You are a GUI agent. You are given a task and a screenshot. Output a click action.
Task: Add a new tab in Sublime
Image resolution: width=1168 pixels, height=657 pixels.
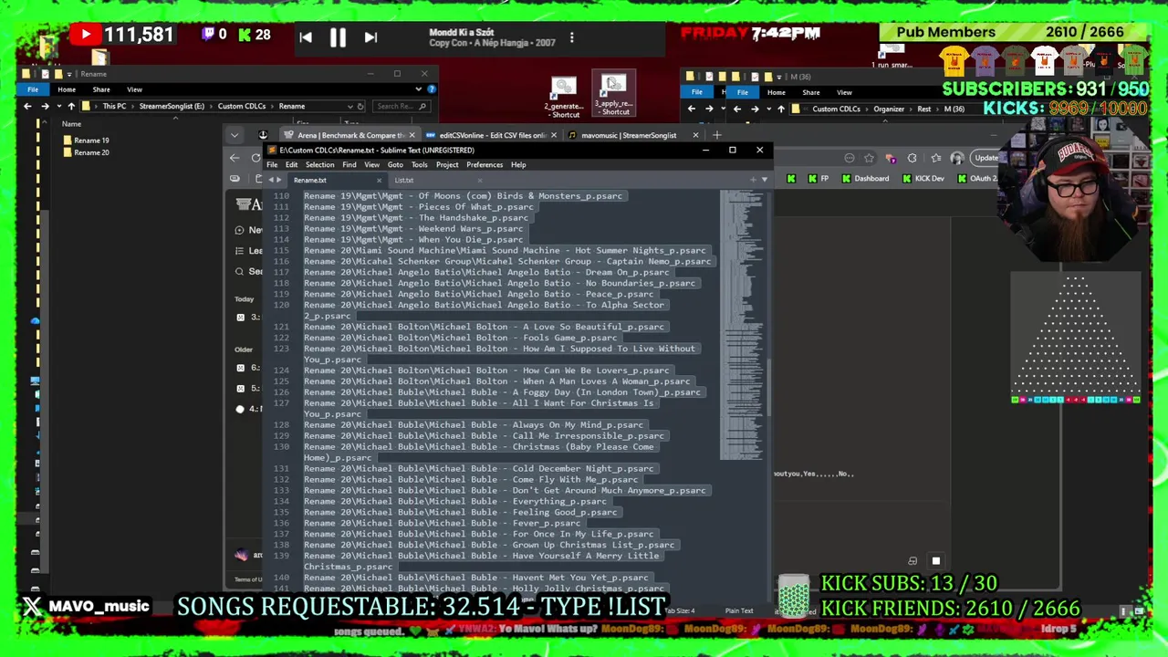pyautogui.click(x=752, y=180)
